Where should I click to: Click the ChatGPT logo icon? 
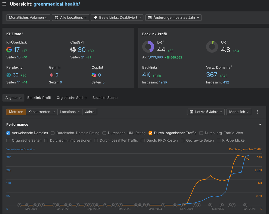[73, 50]
